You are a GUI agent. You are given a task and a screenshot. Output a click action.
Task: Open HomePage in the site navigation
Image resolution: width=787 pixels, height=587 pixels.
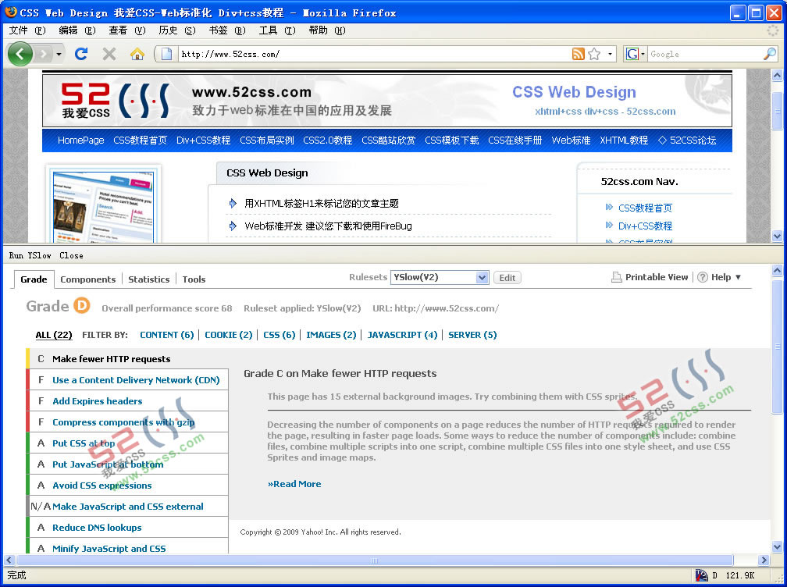[81, 141]
